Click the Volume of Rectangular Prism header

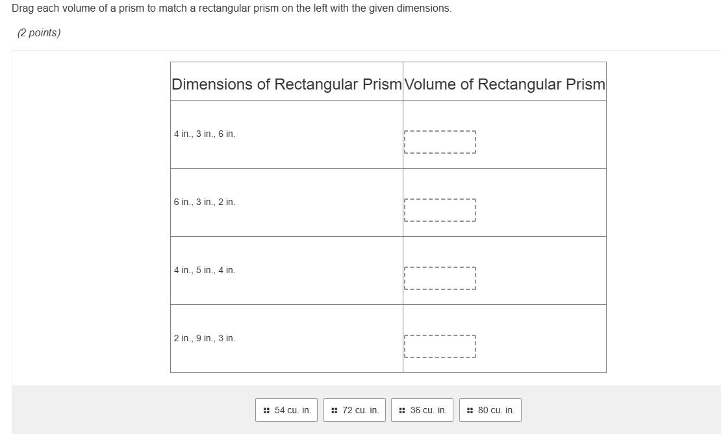(x=505, y=84)
